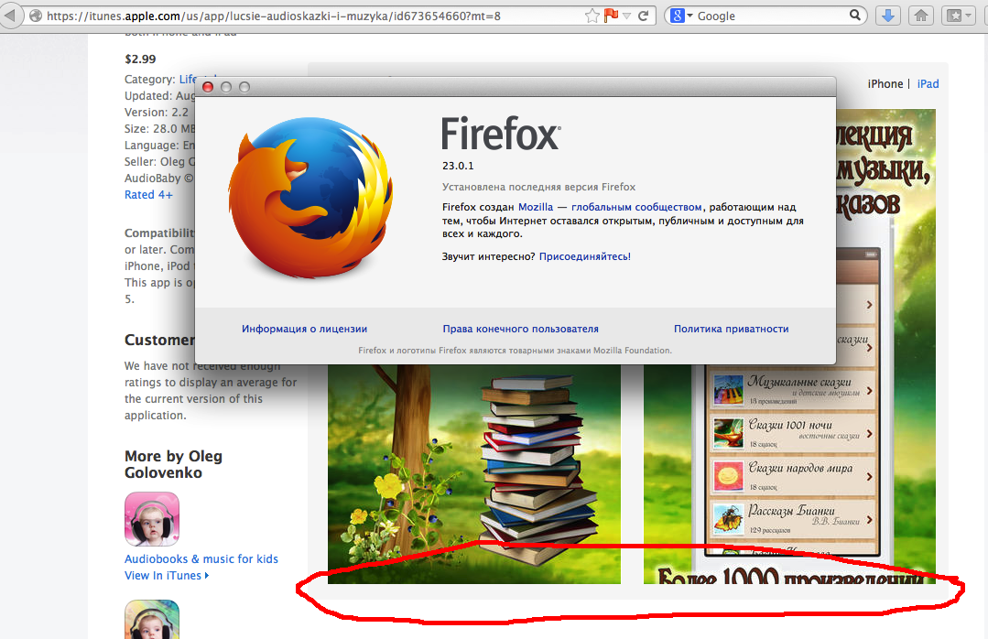Close the About Firefox window

pos(208,87)
